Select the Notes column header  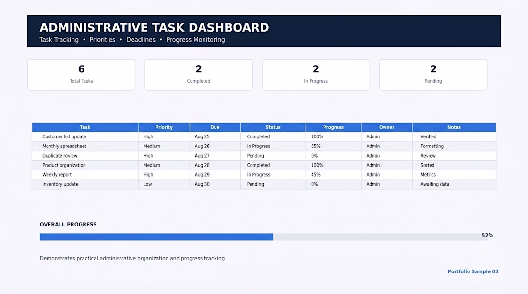tap(454, 127)
